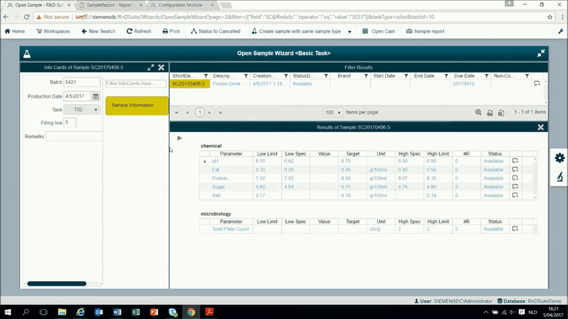Collapse the Open Sample Wizard via arrows icon
This screenshot has width=568, height=319.
click(x=541, y=53)
